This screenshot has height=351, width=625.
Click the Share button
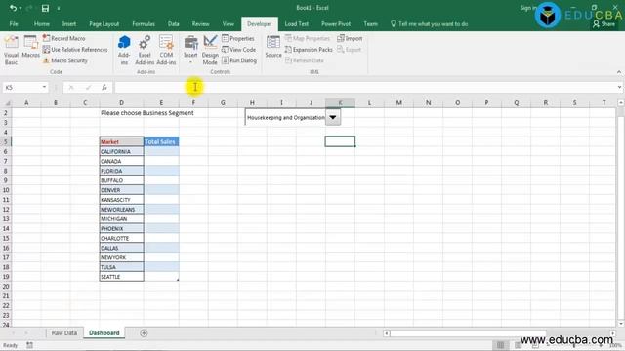pos(604,24)
